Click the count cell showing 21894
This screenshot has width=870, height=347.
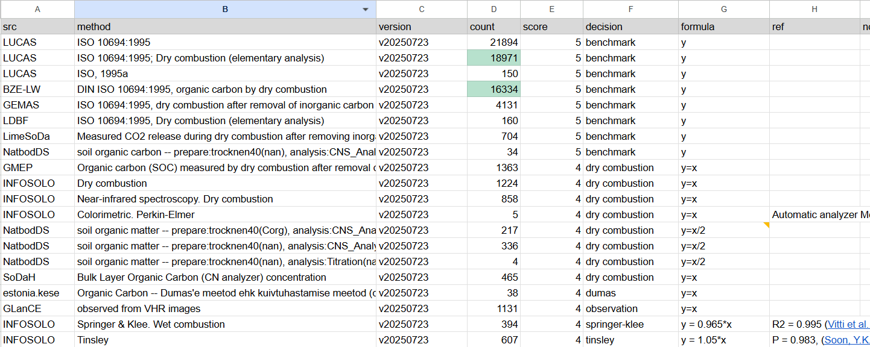(494, 42)
